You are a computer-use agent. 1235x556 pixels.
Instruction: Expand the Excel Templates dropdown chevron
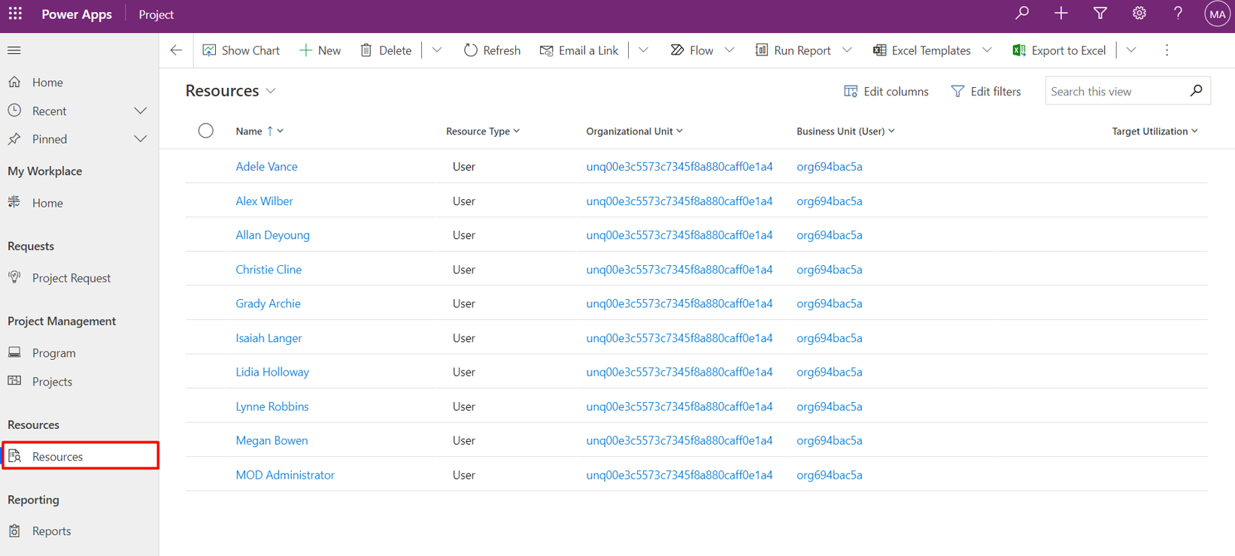pyautogui.click(x=988, y=50)
